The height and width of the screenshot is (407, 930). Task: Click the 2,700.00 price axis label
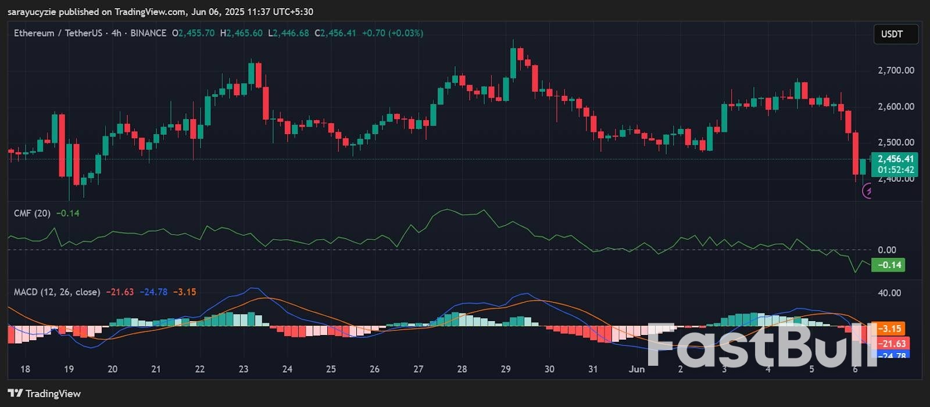896,70
